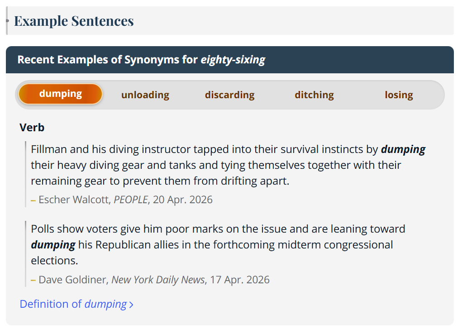This screenshot has height=334, width=467.
Task: Switch to the unloading tab
Action: click(145, 95)
